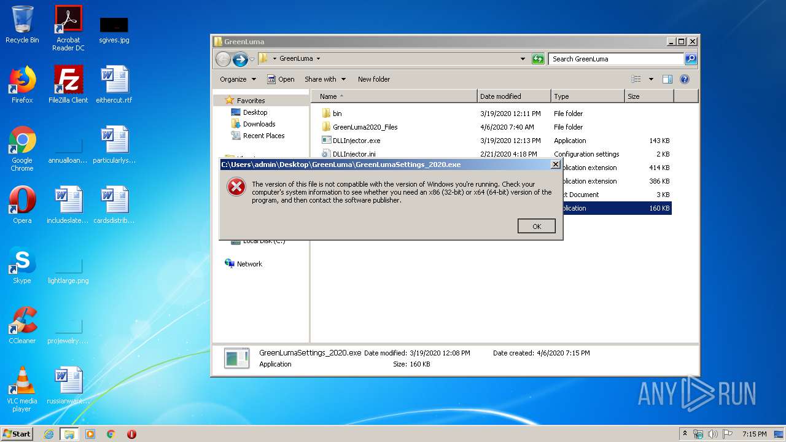Click the taskbar clock showing 7:15 PM
Image resolution: width=786 pixels, height=442 pixels.
coord(754,434)
